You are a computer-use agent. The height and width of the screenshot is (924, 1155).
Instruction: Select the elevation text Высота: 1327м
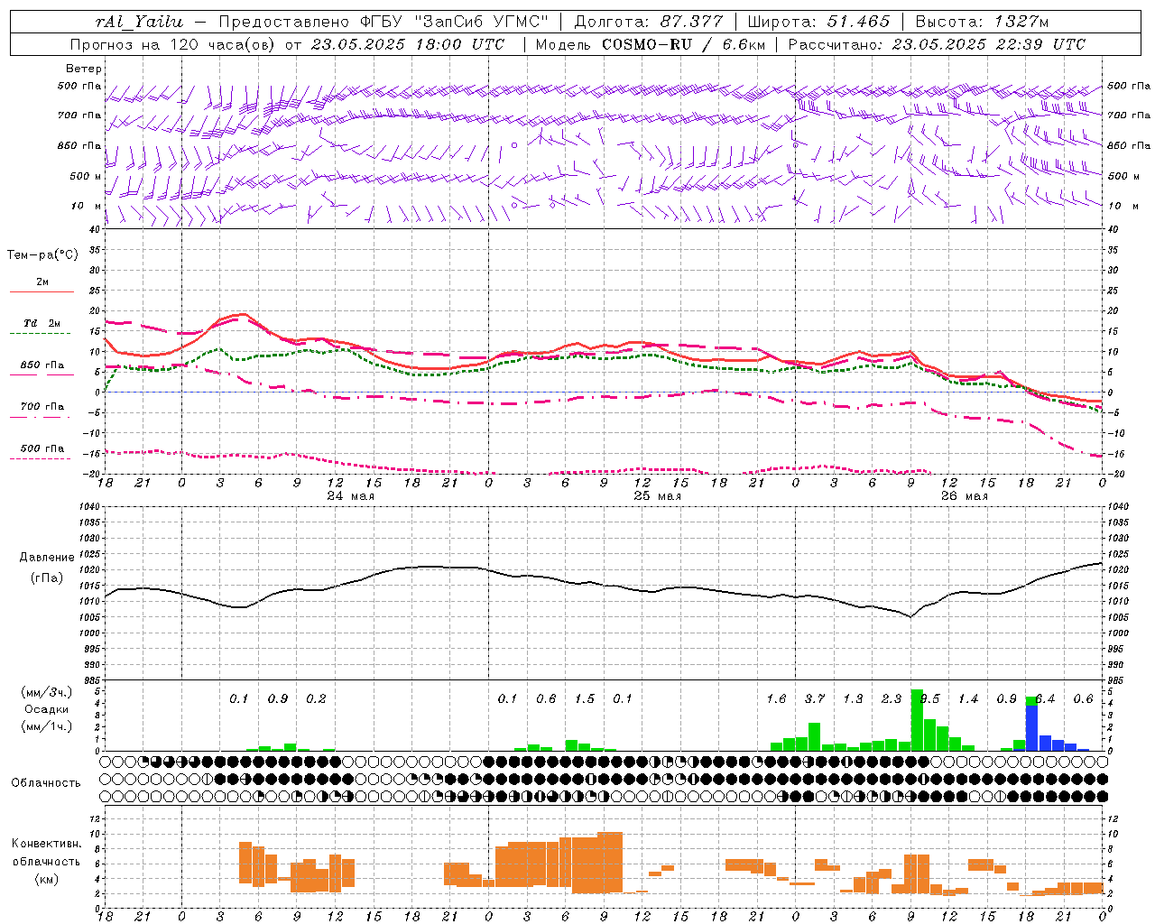click(x=982, y=22)
